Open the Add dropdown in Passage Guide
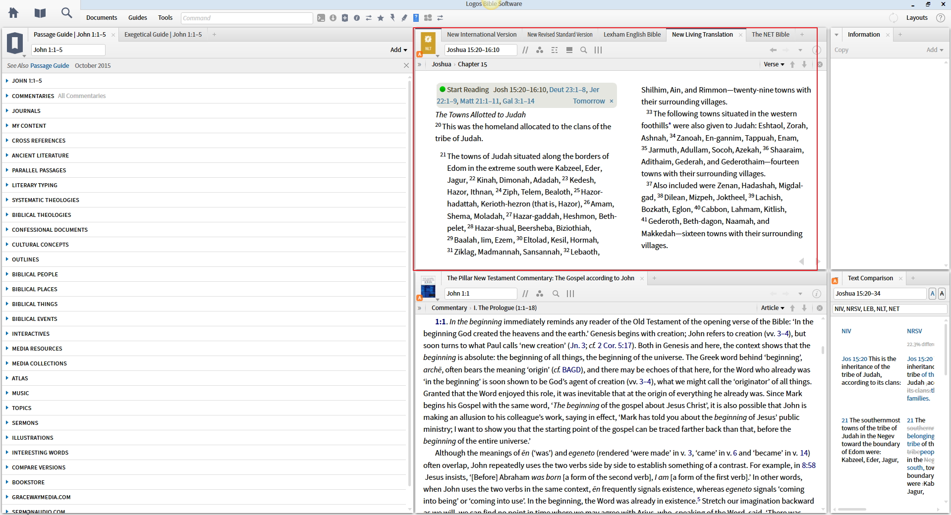 pos(398,50)
